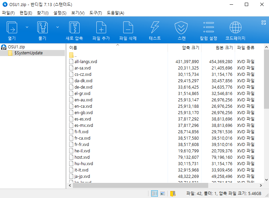This screenshot has width=269, height=198.
Task: Expand the 열기 dropdown arrow
Action: (x=27, y=27)
